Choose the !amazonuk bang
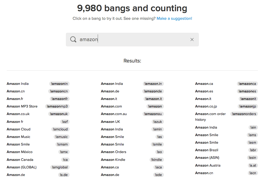Screen dimensions: 265x177 59,114
